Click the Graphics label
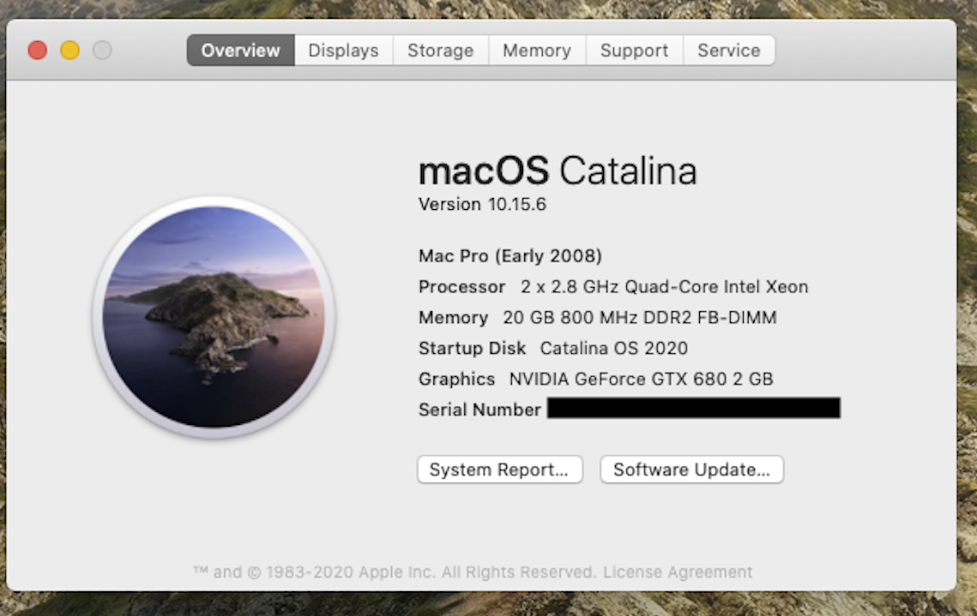Screen dimensions: 977x616 (456, 379)
